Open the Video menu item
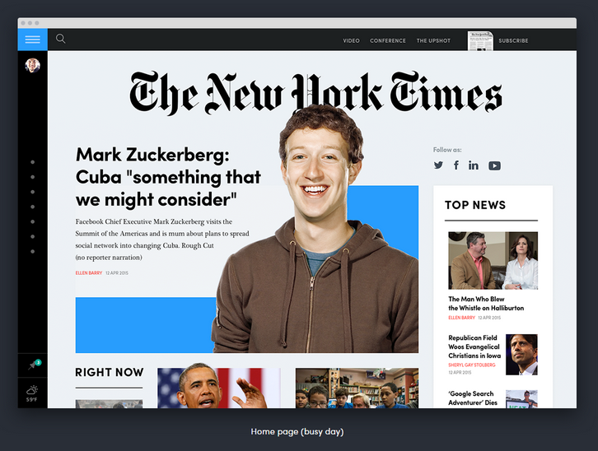Screen dimensions: 598x451 (x=351, y=41)
